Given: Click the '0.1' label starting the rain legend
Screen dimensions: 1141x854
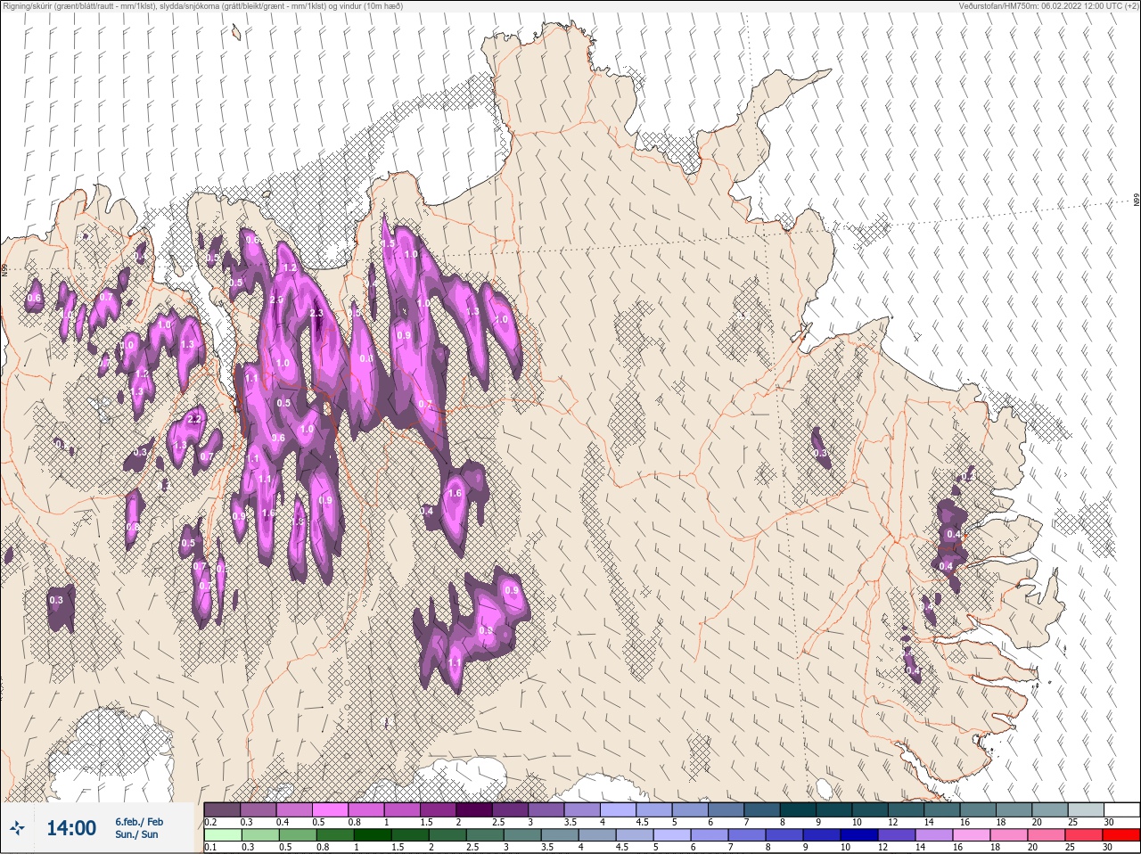Looking at the screenshot, I should coord(209,847).
